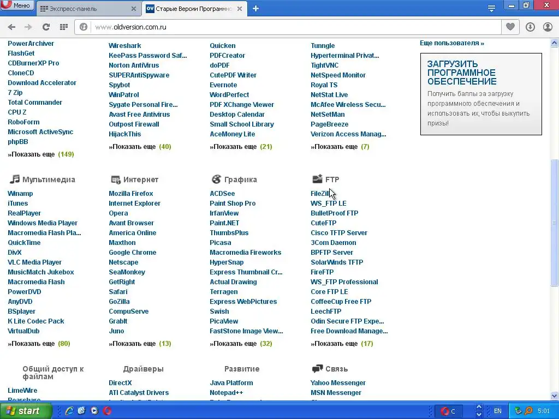Viewport: 559px width, 419px height.
Task: Open the ACDSee link
Action: (x=222, y=194)
